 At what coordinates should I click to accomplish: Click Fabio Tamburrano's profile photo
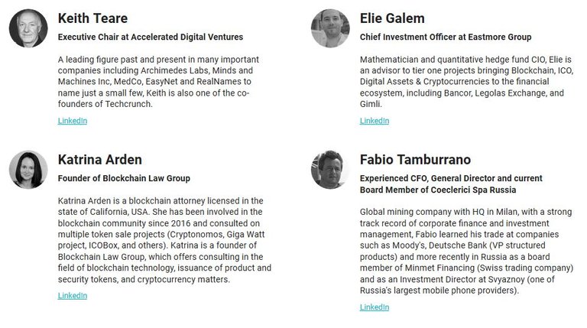click(330, 170)
